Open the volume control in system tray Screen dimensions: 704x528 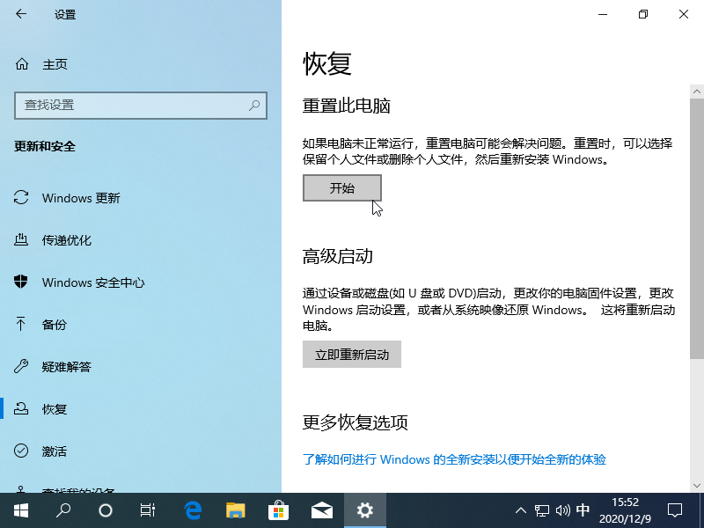pos(561,510)
